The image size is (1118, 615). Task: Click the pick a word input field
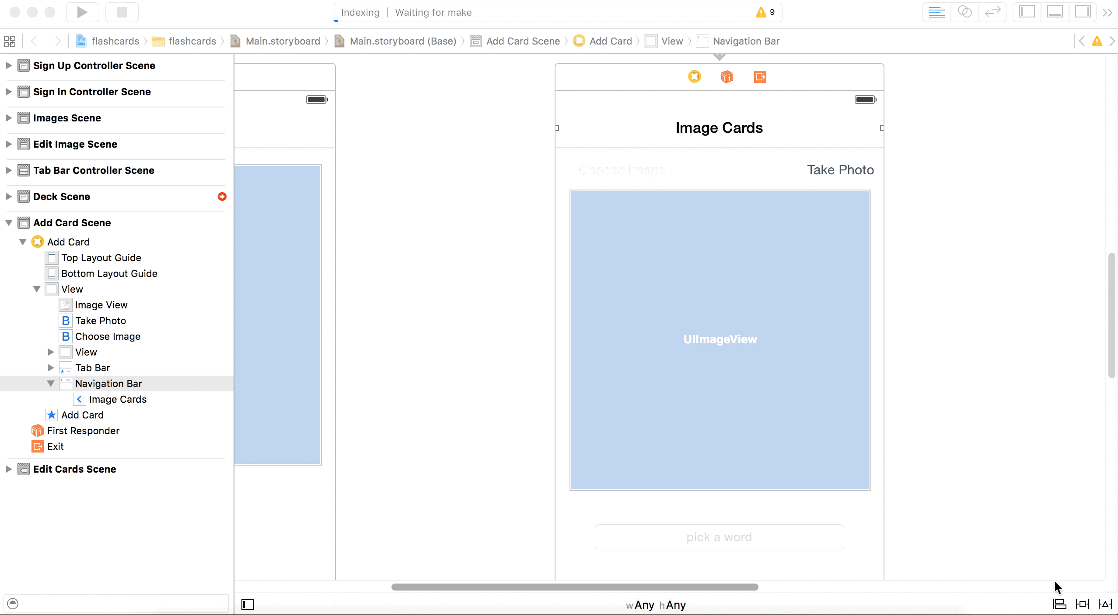(x=719, y=537)
